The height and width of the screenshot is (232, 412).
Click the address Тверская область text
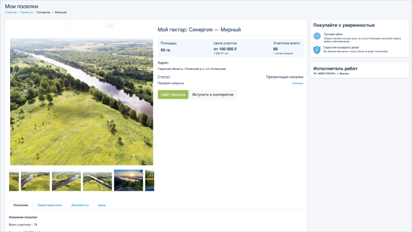pos(191,69)
